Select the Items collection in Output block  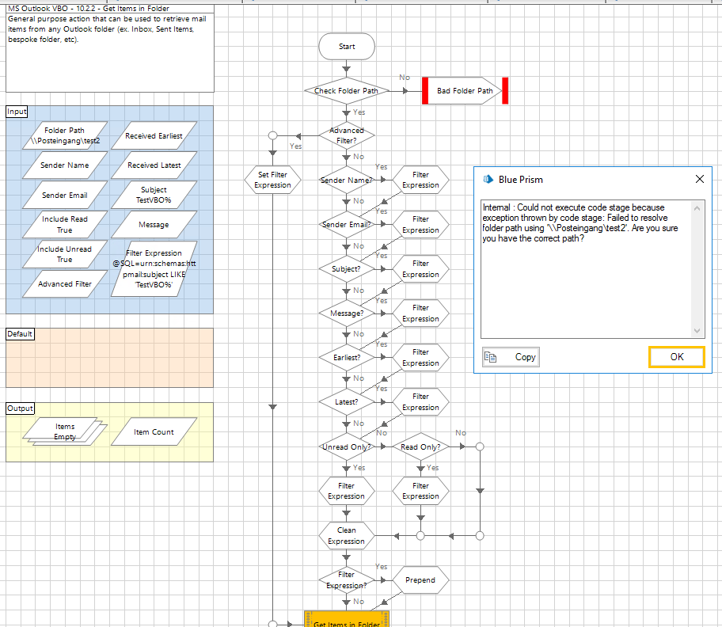65,431
